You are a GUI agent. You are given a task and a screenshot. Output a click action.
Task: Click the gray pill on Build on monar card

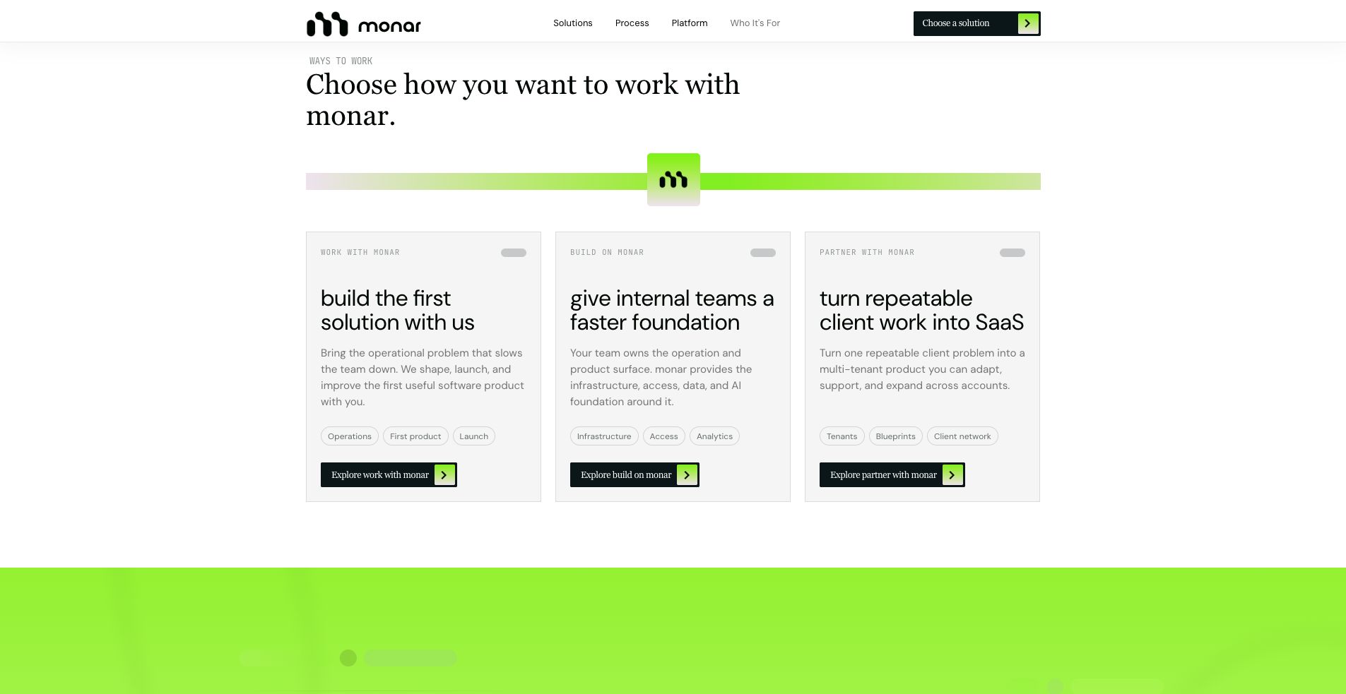point(763,253)
